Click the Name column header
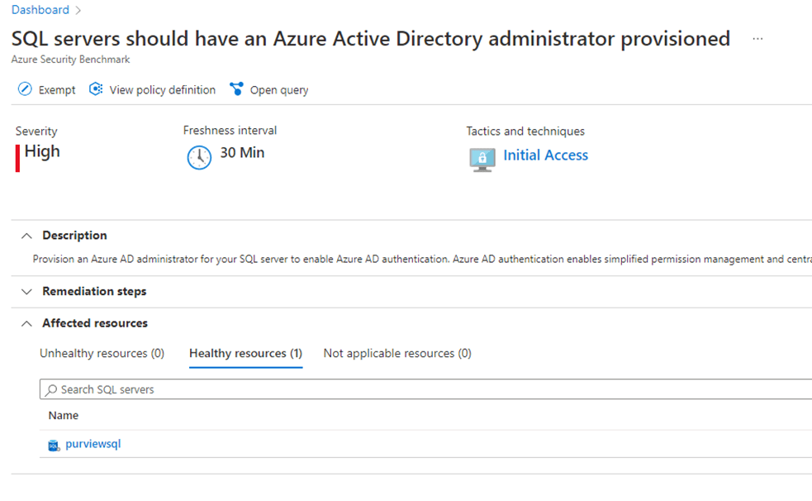 (64, 416)
